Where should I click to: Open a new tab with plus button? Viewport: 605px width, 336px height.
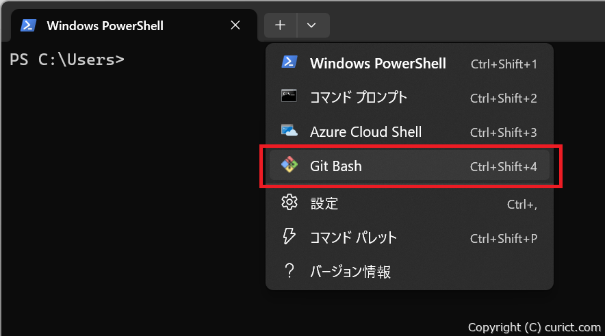click(x=281, y=25)
